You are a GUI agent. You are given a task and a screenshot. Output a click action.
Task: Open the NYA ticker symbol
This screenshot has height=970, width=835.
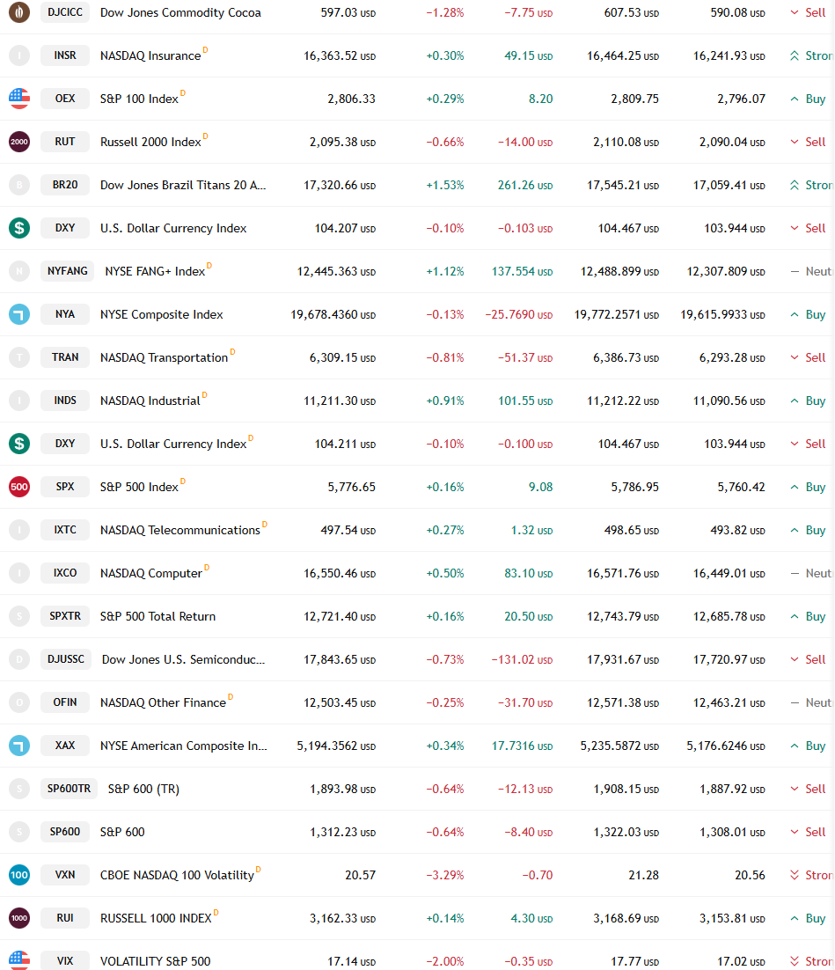pos(65,314)
